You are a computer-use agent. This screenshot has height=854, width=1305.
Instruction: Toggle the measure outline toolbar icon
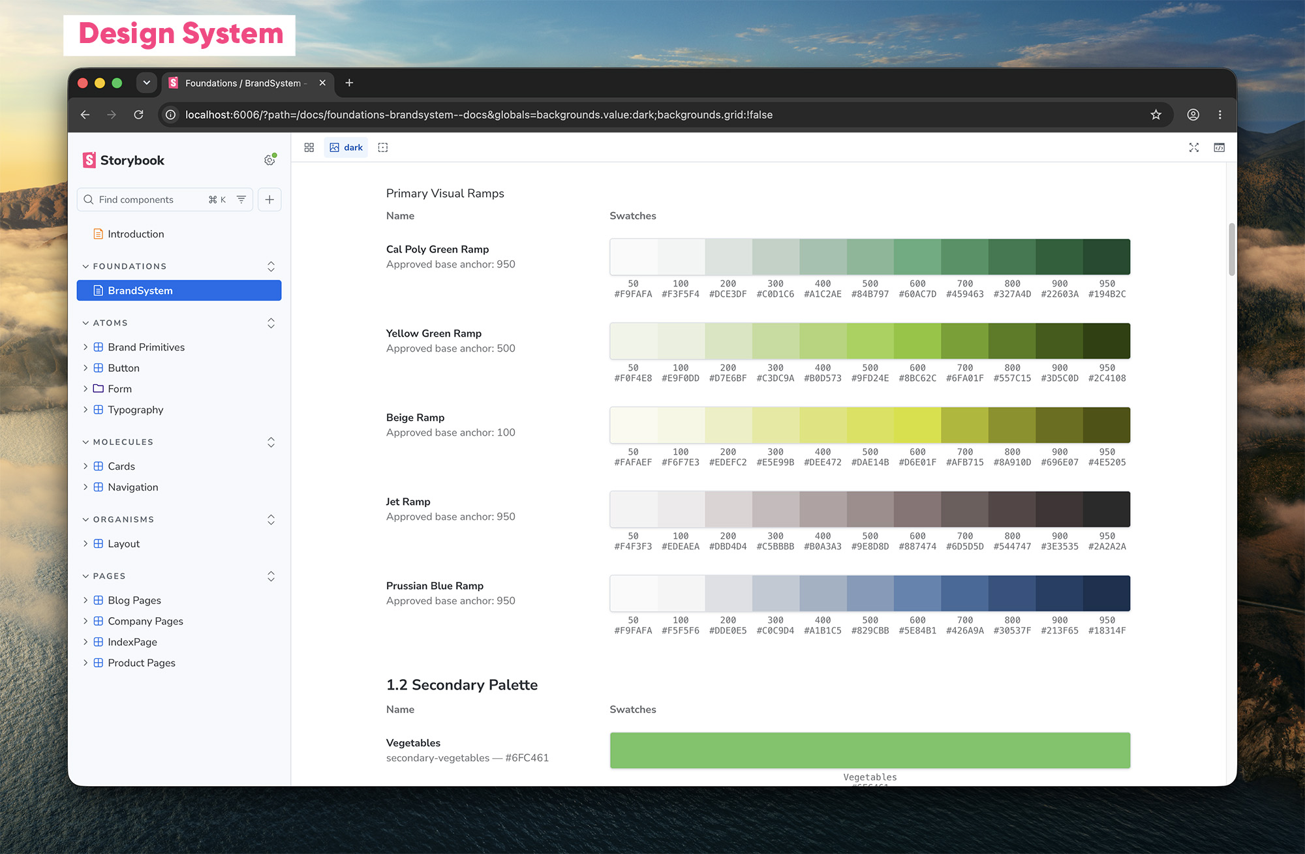(x=383, y=147)
